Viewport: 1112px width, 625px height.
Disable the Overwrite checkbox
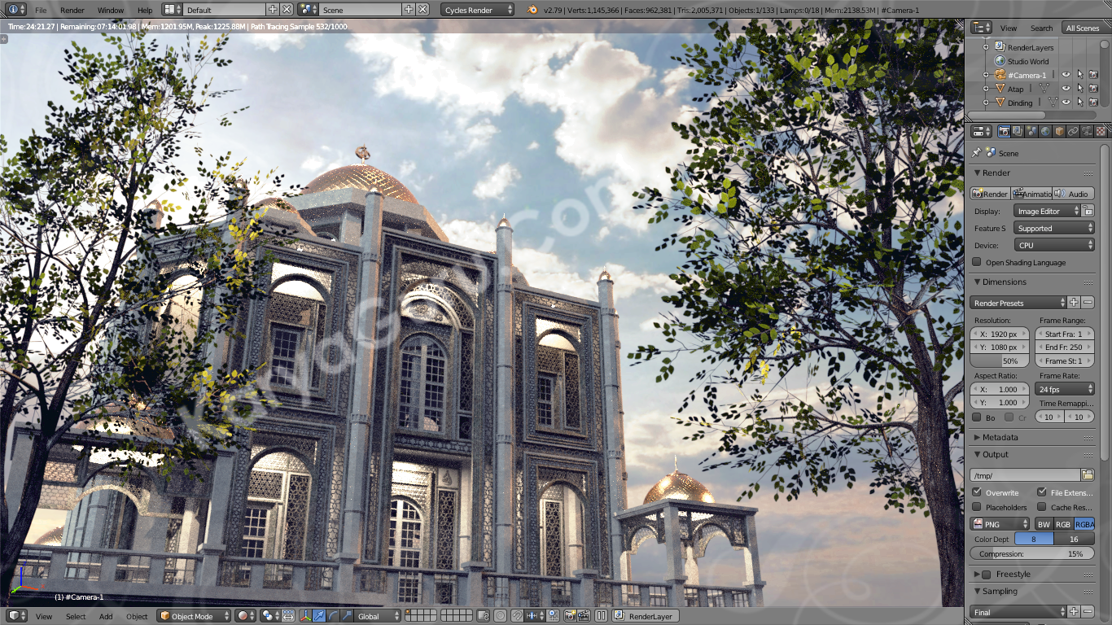[977, 492]
